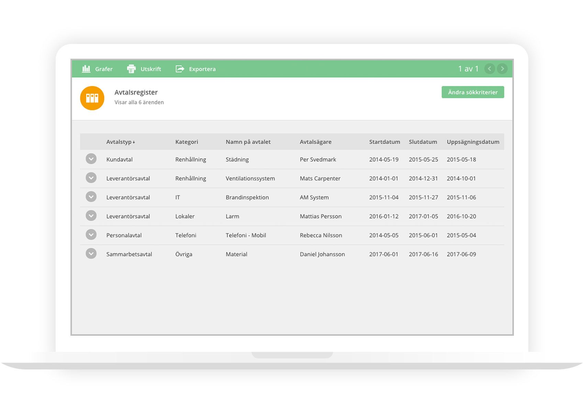Select the Material agreement name
This screenshot has width=584, height=412.
pyautogui.click(x=236, y=254)
